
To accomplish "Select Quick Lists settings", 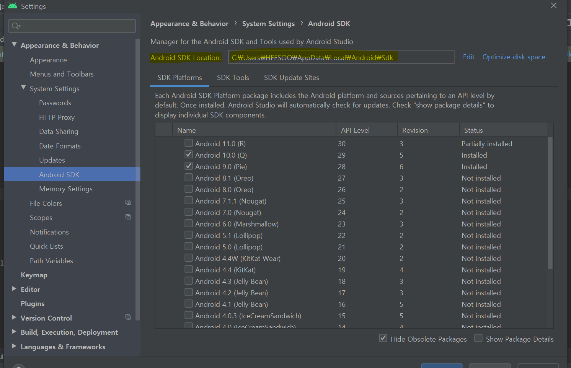I will click(x=46, y=246).
